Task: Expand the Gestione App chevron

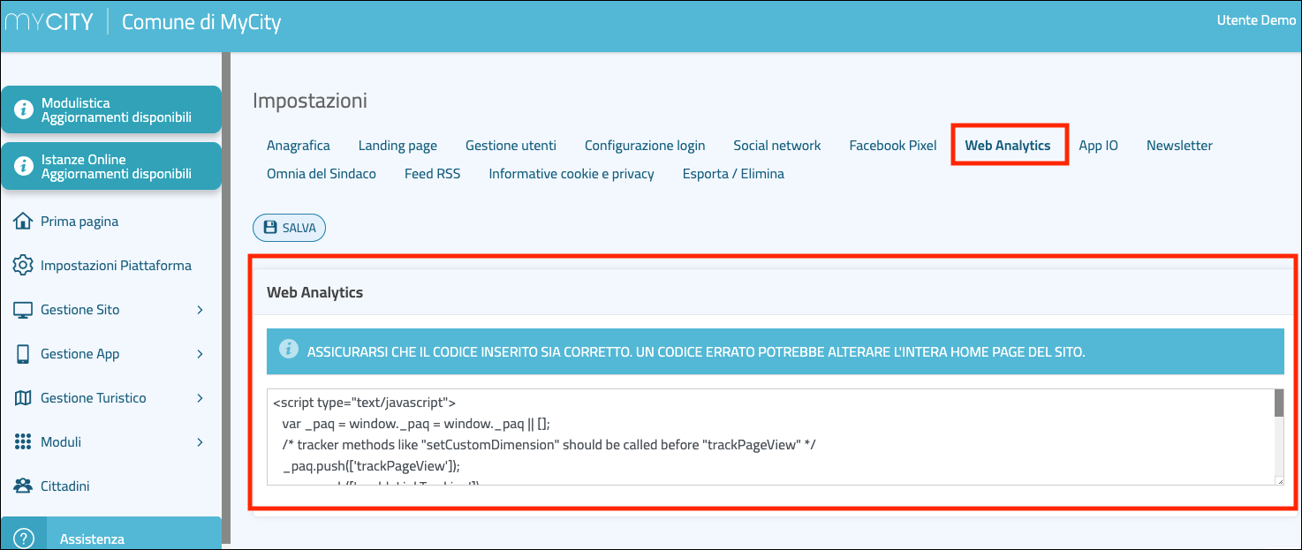Action: 200,354
